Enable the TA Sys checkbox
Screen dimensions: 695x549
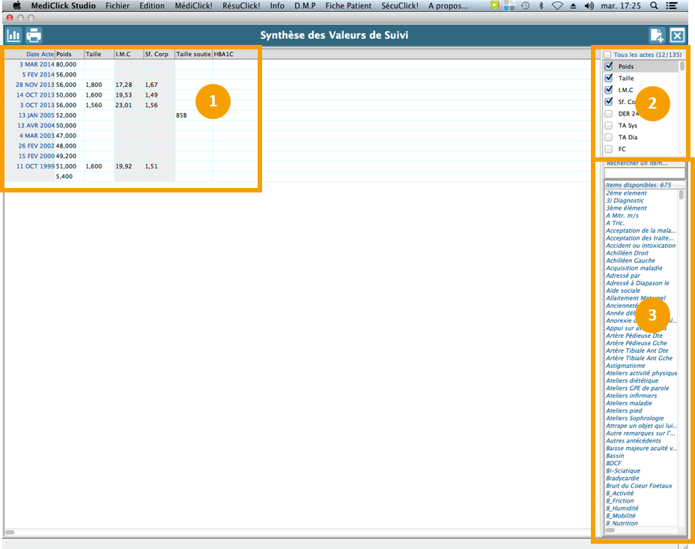tap(608, 126)
